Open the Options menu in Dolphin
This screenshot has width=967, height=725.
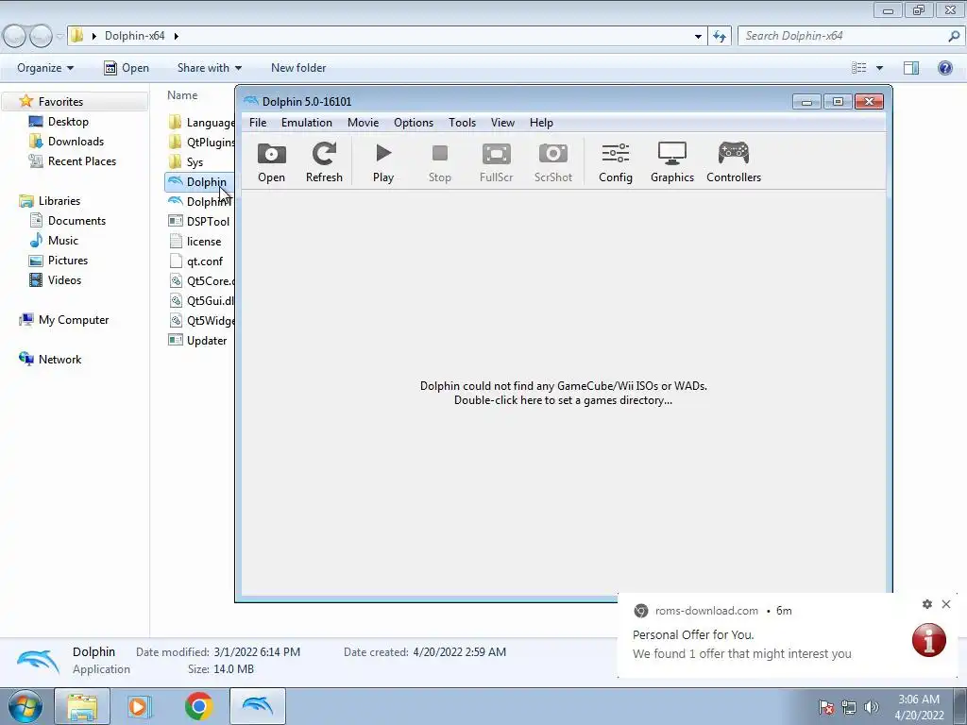(x=414, y=123)
